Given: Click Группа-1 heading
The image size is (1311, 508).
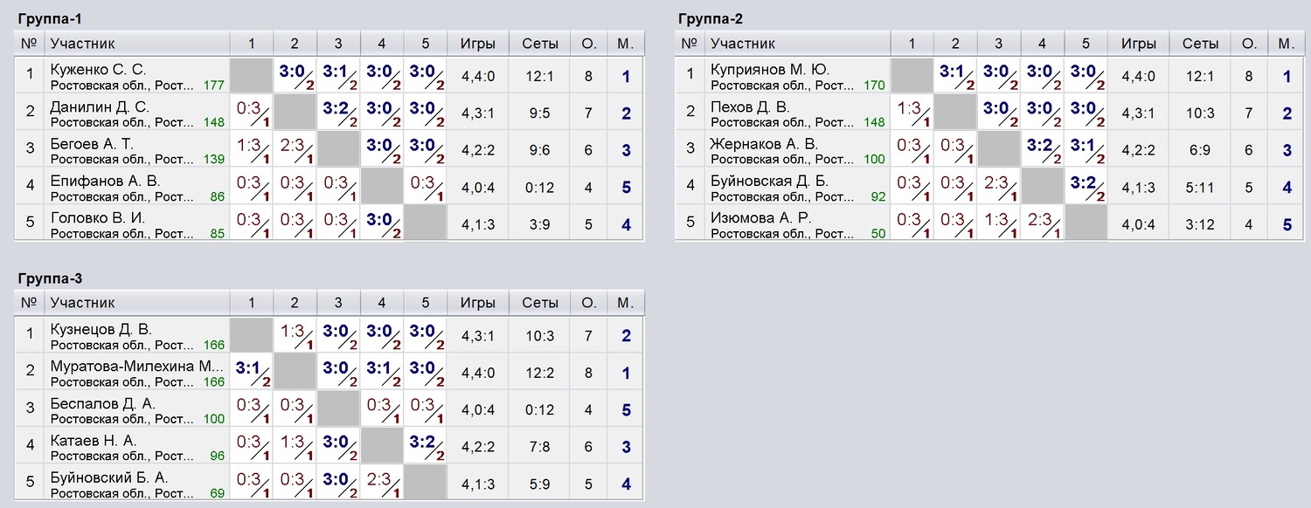Looking at the screenshot, I should 51,18.
